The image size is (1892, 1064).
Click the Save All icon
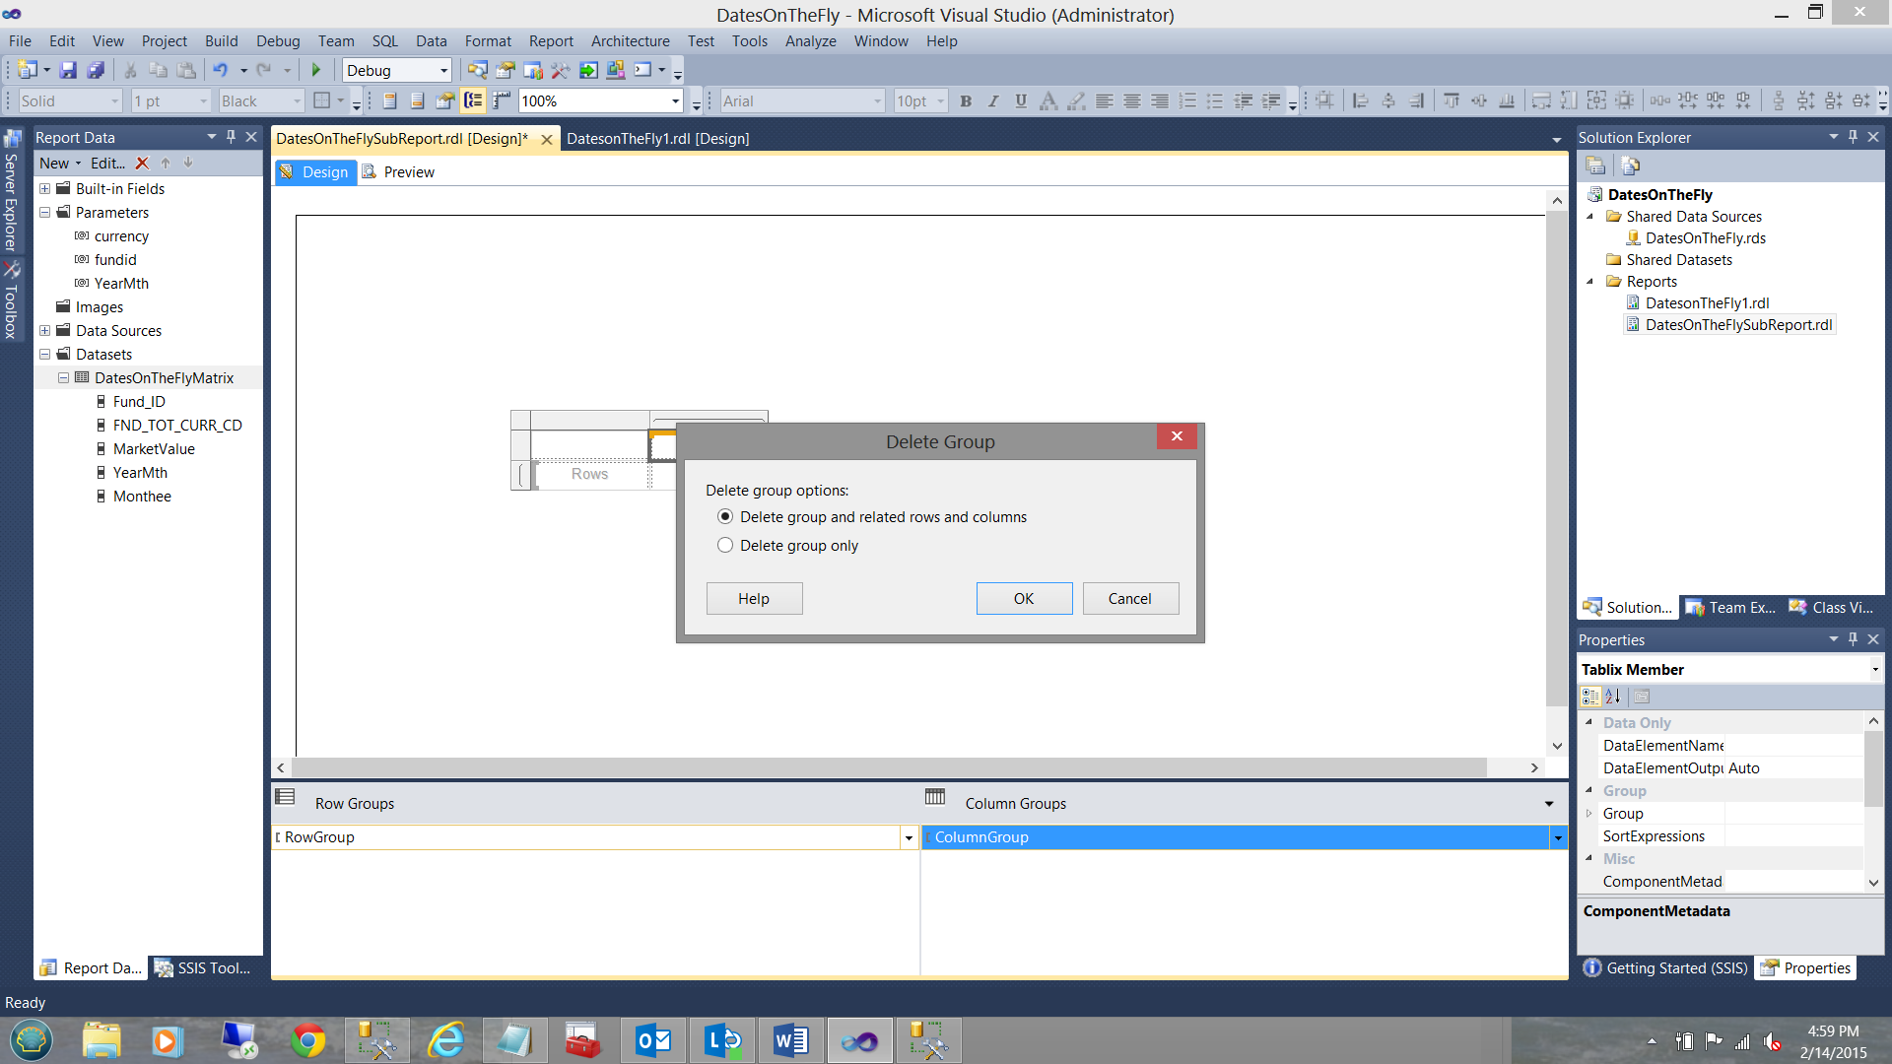[96, 70]
